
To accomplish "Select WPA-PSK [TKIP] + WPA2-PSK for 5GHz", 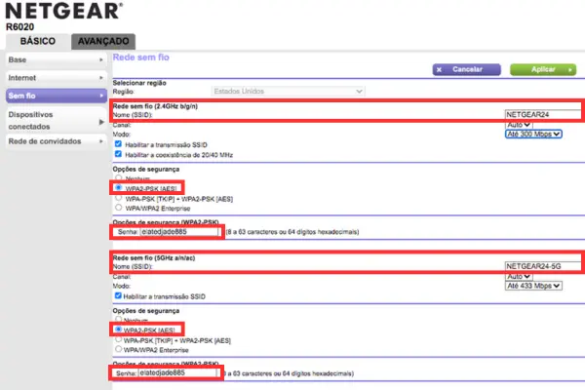I will pos(119,340).
